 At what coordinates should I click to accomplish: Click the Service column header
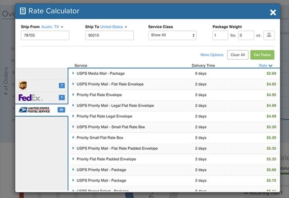(x=81, y=65)
